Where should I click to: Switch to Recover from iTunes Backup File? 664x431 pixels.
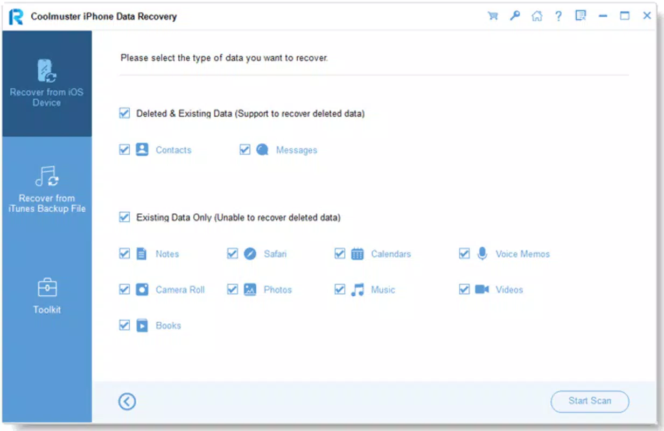click(x=47, y=189)
